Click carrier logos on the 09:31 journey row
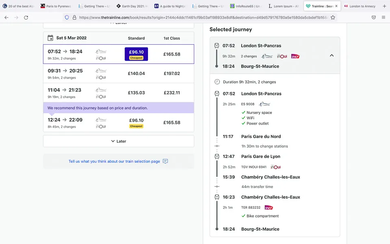The width and height of the screenshot is (390, 244). point(101,74)
